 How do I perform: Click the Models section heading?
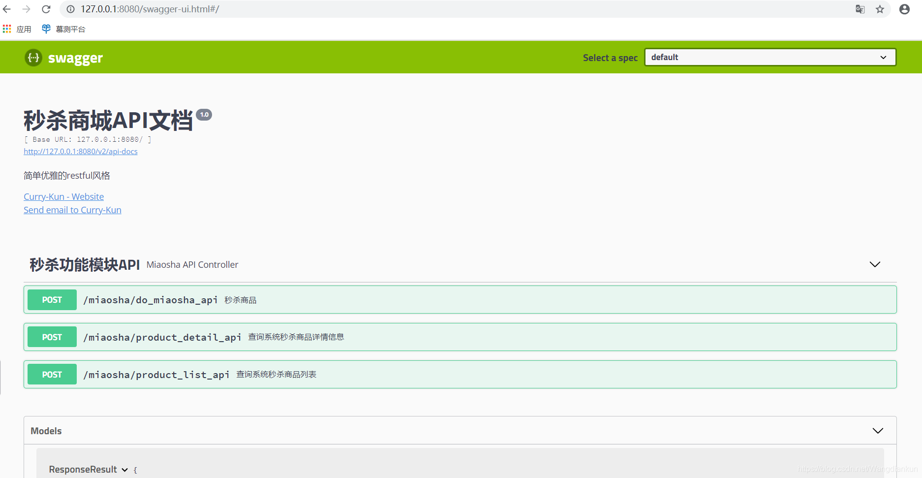pyautogui.click(x=46, y=431)
